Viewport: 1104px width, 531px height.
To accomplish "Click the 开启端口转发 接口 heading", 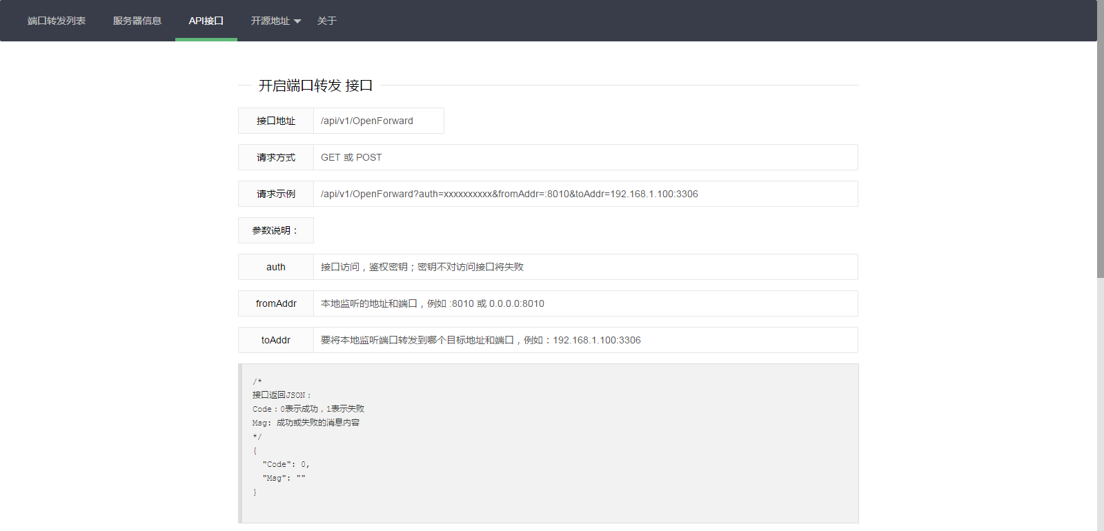I will pyautogui.click(x=315, y=86).
